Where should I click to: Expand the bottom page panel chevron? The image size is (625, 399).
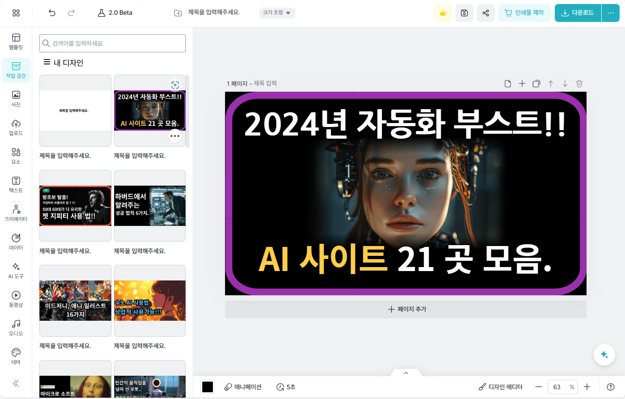(x=406, y=373)
